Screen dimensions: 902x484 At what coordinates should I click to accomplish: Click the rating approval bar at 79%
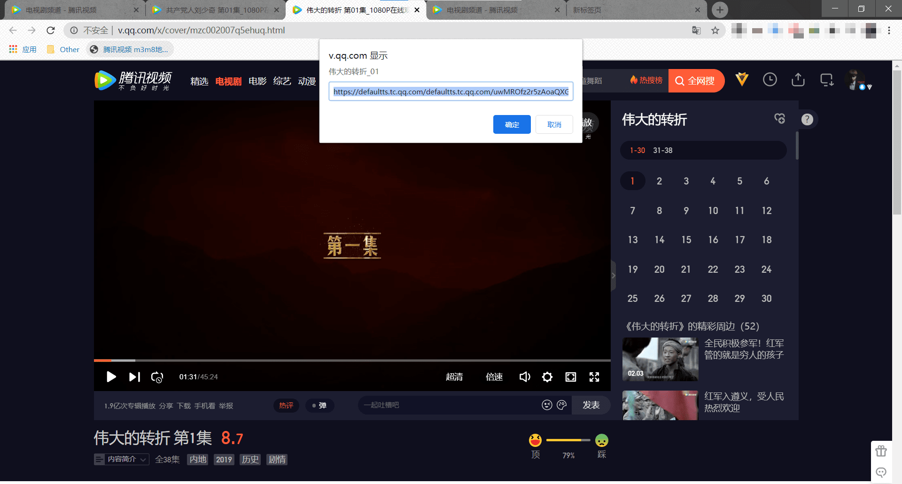pyautogui.click(x=568, y=440)
